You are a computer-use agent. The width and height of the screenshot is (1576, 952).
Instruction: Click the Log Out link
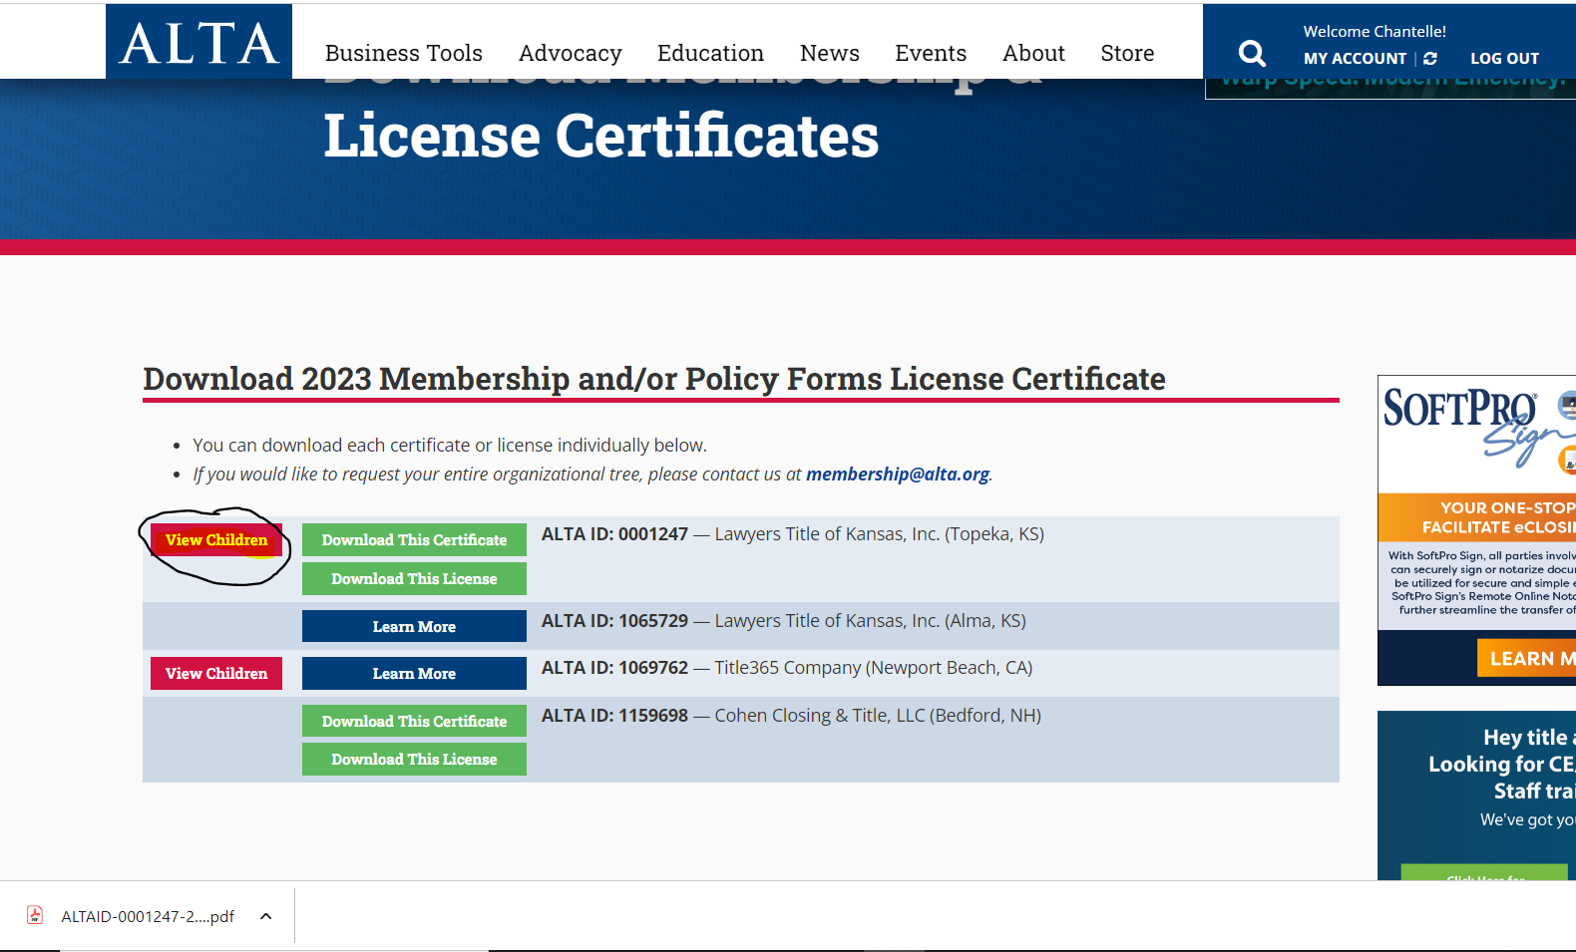tap(1504, 59)
